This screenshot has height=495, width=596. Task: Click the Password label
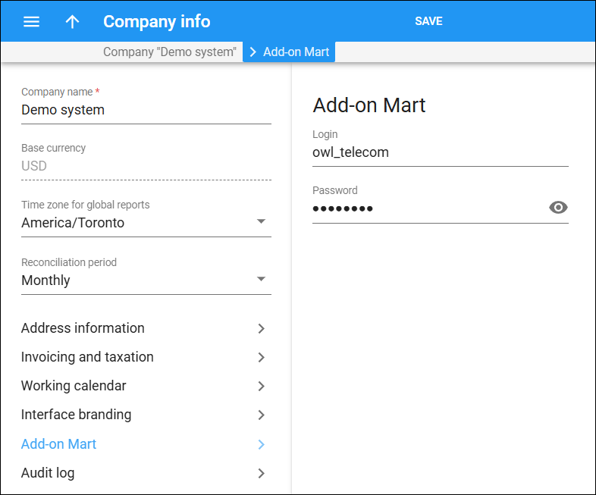pyautogui.click(x=335, y=190)
